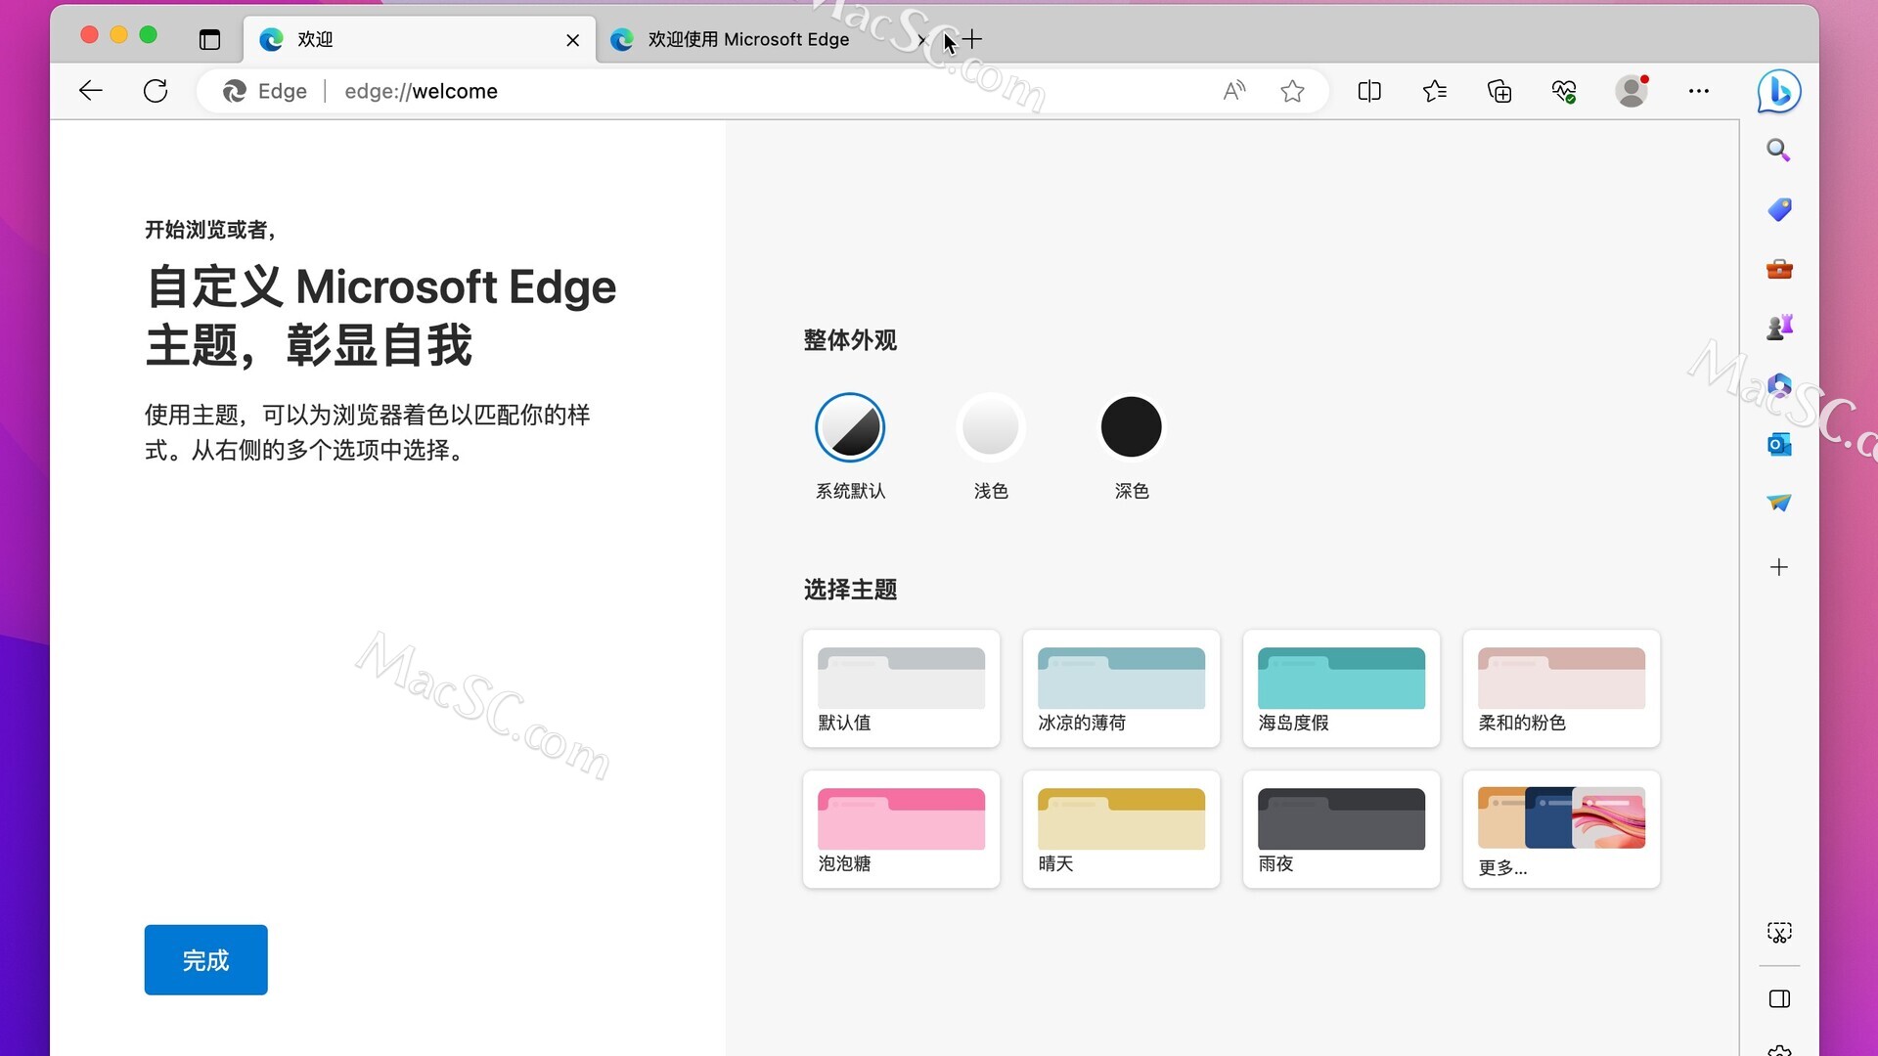Add page to favorites star icon
The width and height of the screenshot is (1878, 1056).
point(1292,91)
